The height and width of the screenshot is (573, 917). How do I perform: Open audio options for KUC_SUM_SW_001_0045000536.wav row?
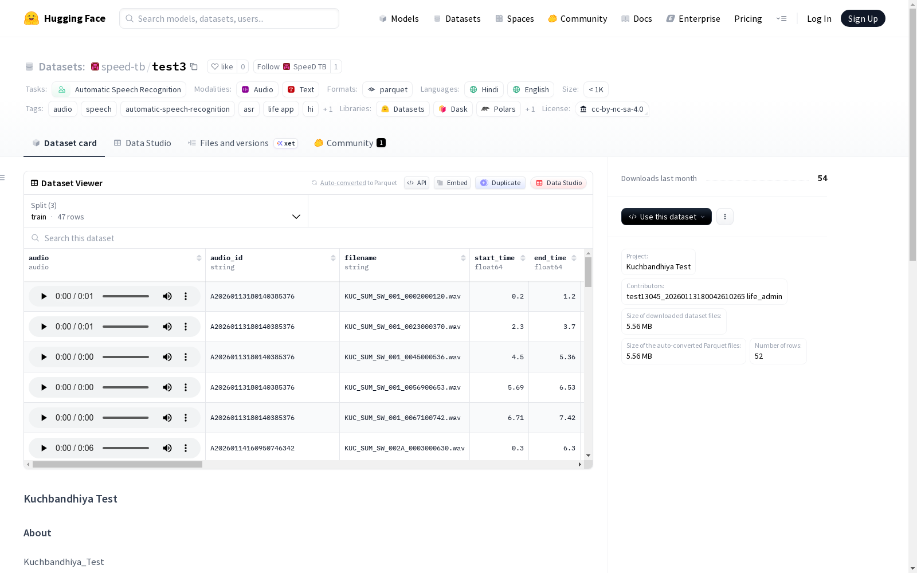coord(186,357)
